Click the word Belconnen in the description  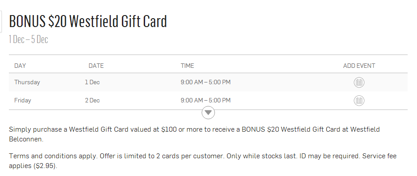tap(26, 139)
